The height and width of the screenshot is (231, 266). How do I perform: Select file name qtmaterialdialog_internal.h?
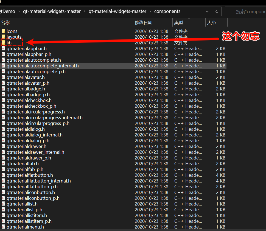(x=35, y=135)
